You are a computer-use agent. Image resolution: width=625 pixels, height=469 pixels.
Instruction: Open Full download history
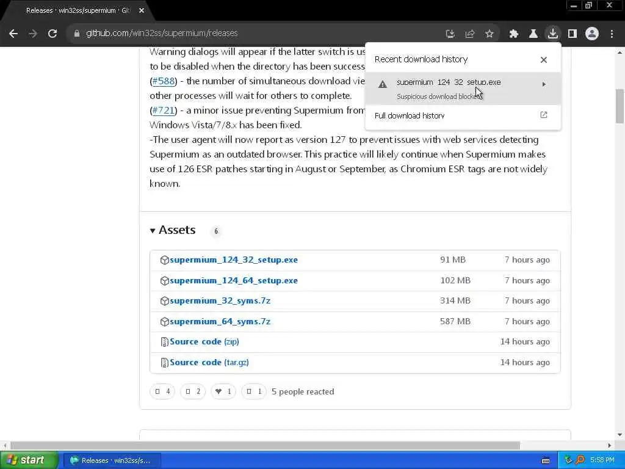point(463,115)
